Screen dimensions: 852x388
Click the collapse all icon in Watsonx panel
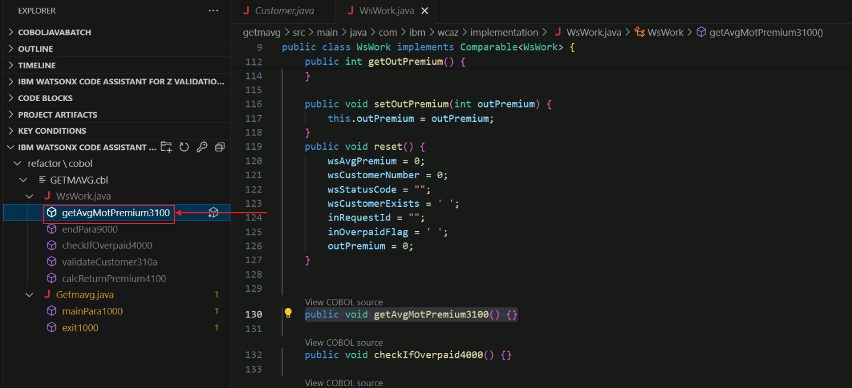[220, 147]
